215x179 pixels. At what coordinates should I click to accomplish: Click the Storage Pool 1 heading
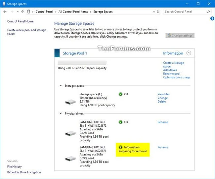pos(75,53)
